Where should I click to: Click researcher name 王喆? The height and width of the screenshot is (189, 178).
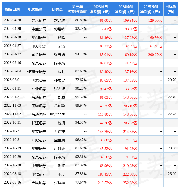point(61,174)
